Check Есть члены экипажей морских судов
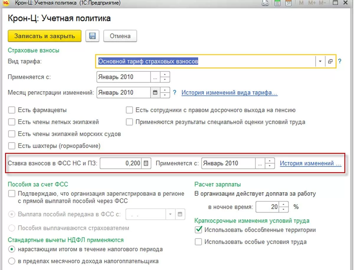Screen dimensions: 354x270 12,134
